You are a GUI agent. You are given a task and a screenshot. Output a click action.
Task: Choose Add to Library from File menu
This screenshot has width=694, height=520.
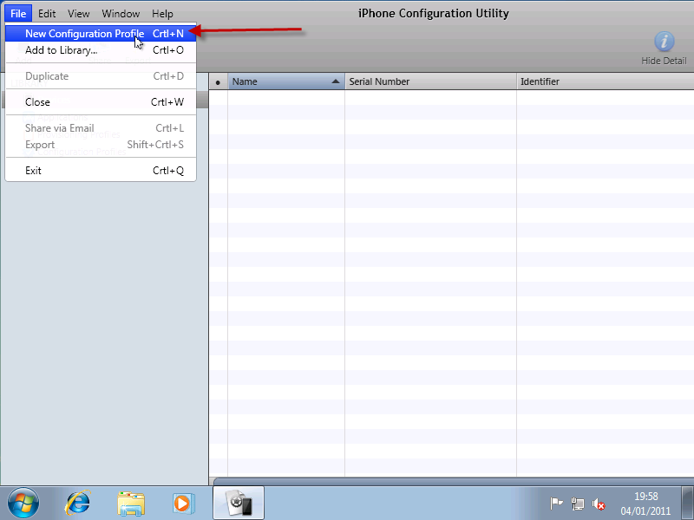(61, 50)
